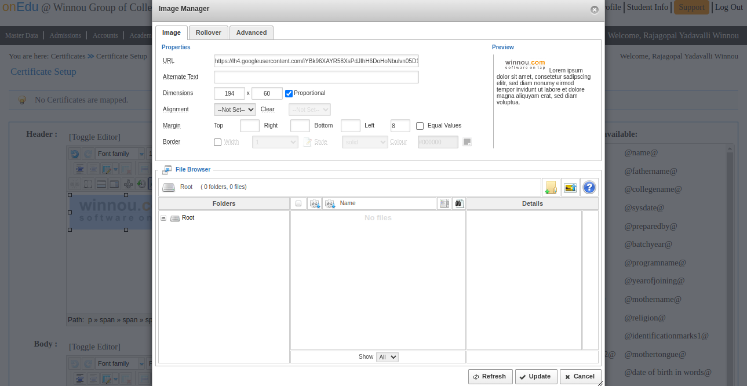Click the Alternate Text input field
This screenshot has width=747, height=386.
point(316,77)
